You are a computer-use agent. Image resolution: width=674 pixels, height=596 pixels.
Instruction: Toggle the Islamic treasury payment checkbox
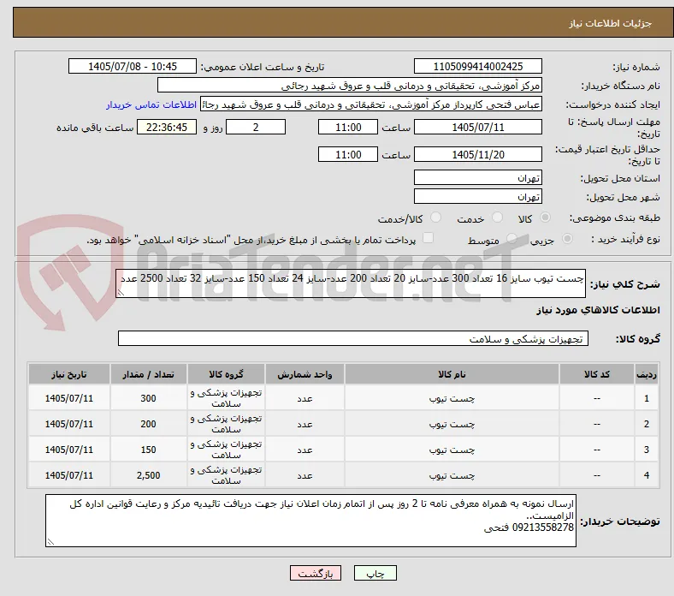429,238
